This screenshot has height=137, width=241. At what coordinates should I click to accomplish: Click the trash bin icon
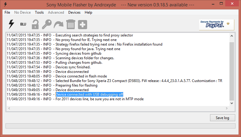[70, 24]
